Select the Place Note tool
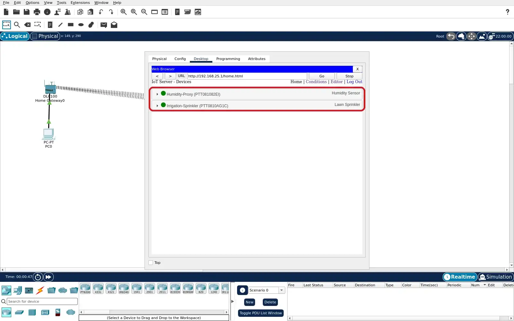 click(x=50, y=25)
